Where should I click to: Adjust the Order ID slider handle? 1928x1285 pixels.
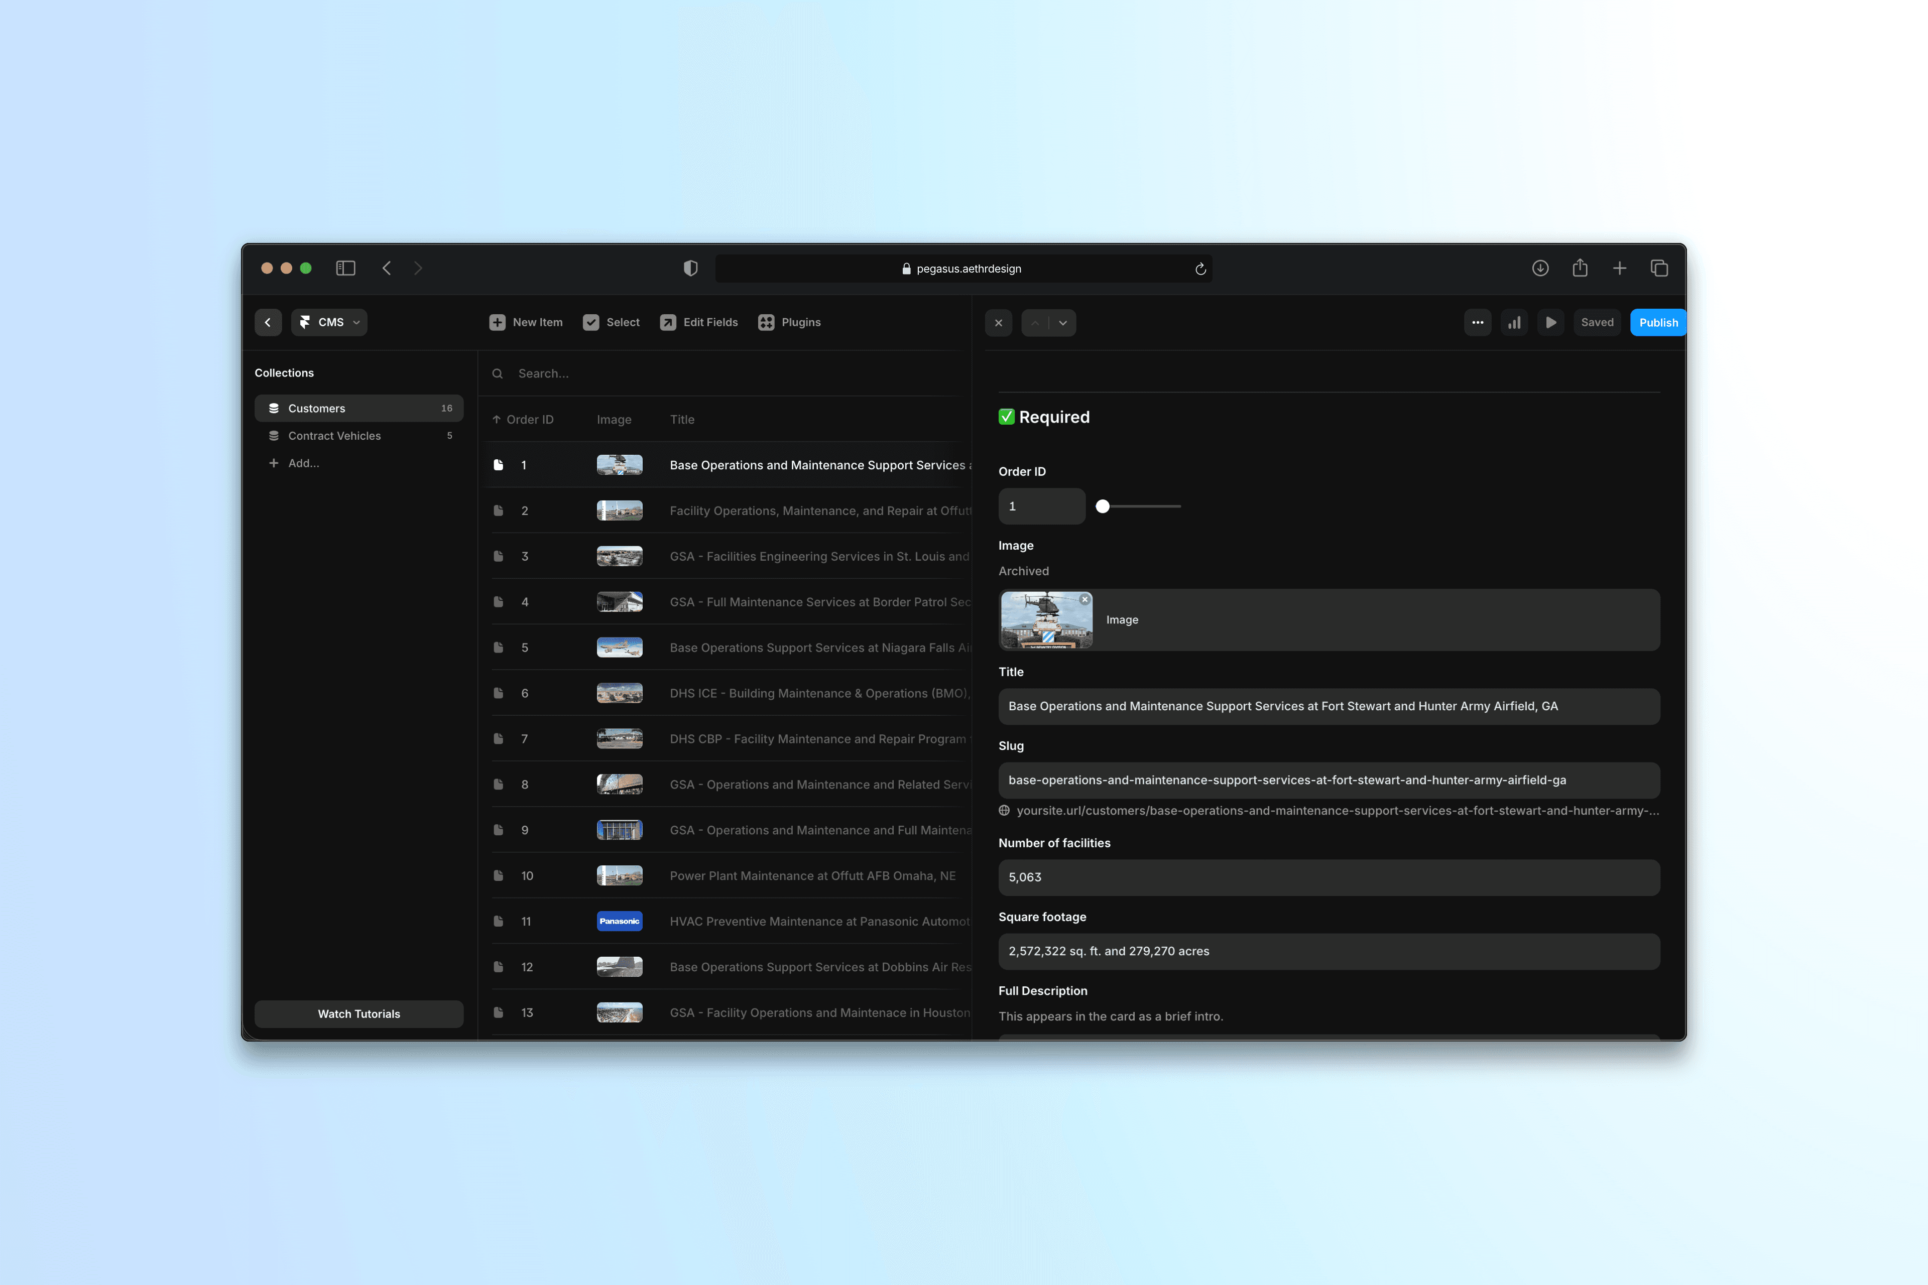click(x=1103, y=506)
